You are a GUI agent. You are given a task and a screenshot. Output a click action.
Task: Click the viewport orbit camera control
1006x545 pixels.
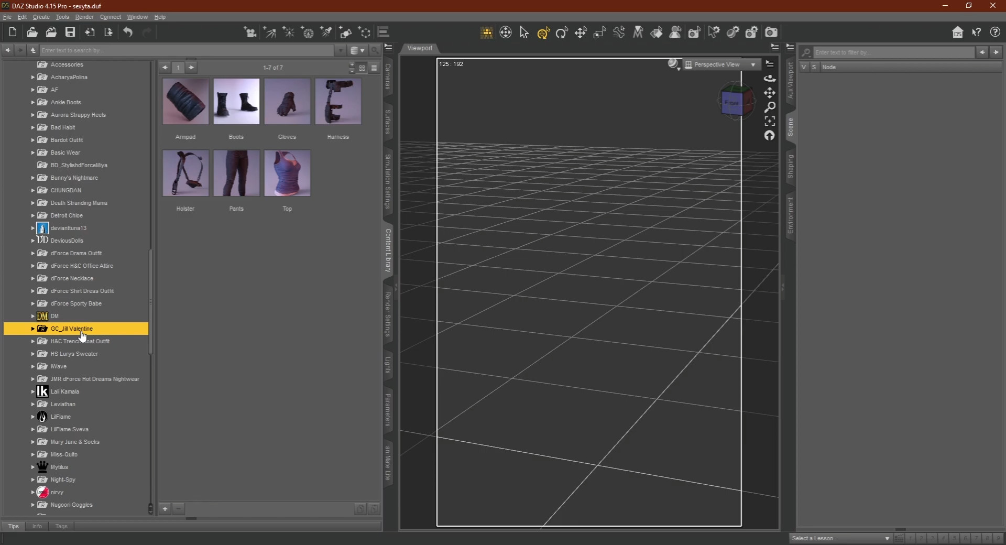coord(770,79)
